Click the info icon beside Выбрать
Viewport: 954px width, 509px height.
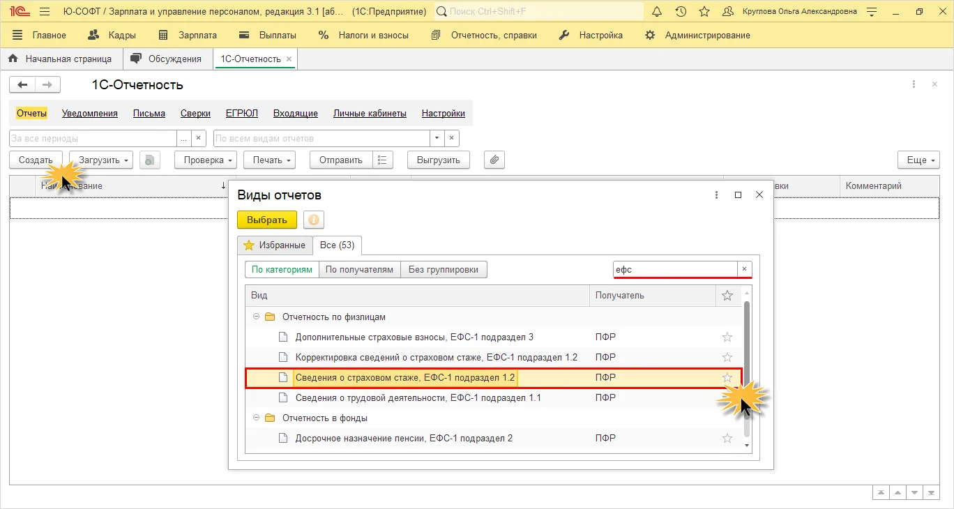pos(314,220)
